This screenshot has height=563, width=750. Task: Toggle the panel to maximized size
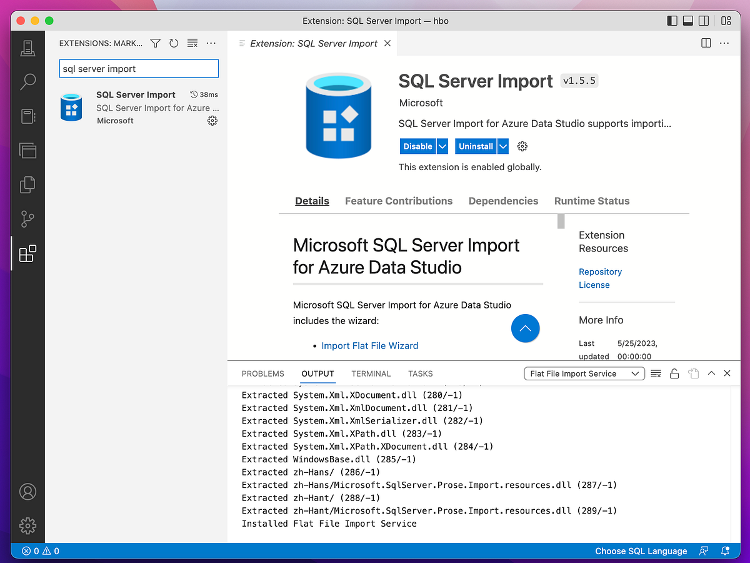click(x=711, y=373)
